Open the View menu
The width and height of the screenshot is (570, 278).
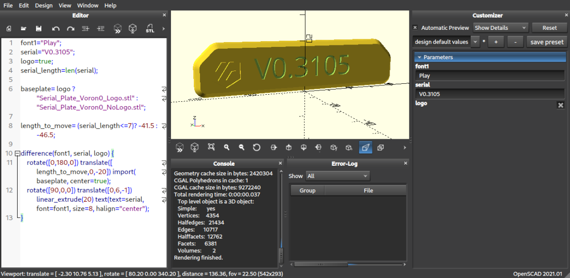[65, 5]
